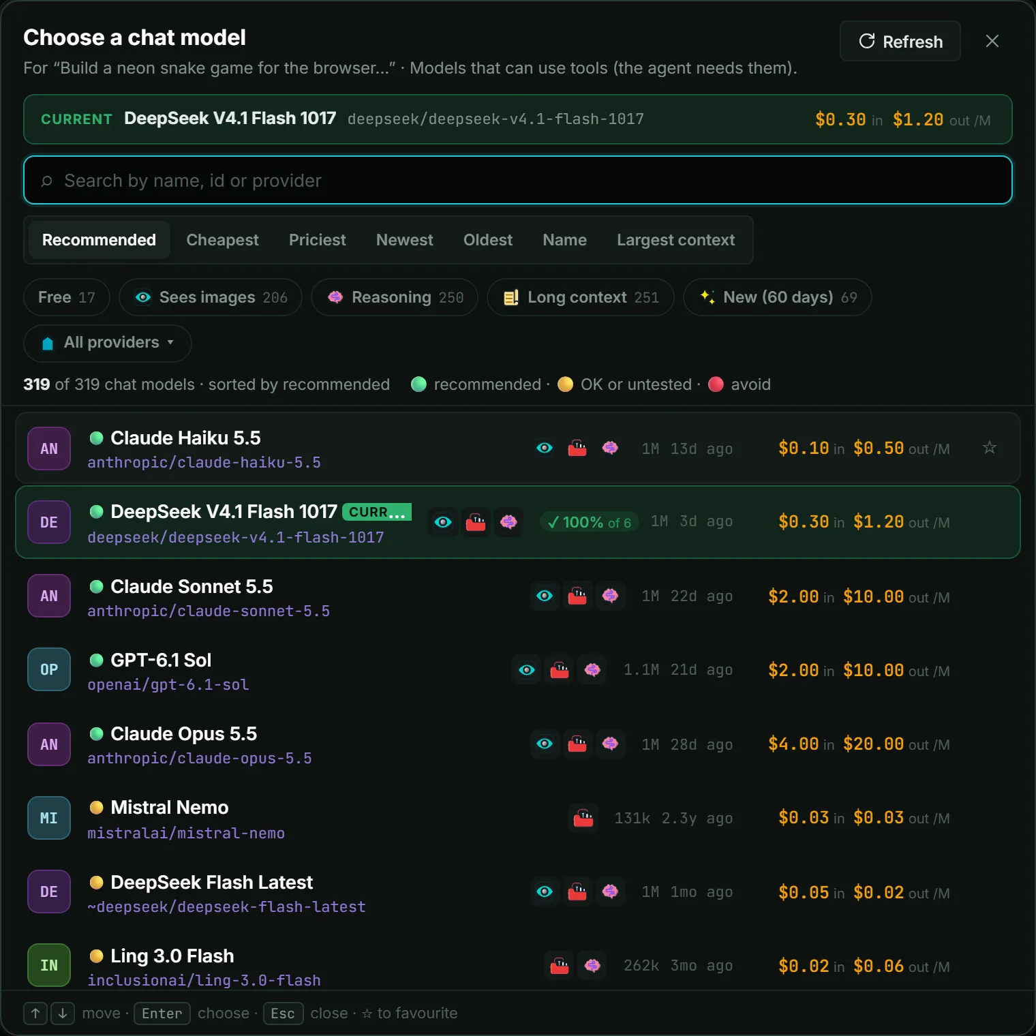
Task: Click the eye icon in DeepSeek V4.1 Flash 1017 row
Action: pyautogui.click(x=443, y=522)
